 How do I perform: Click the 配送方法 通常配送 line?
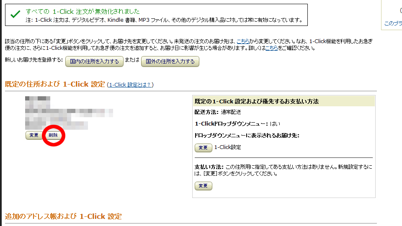[x=218, y=112]
